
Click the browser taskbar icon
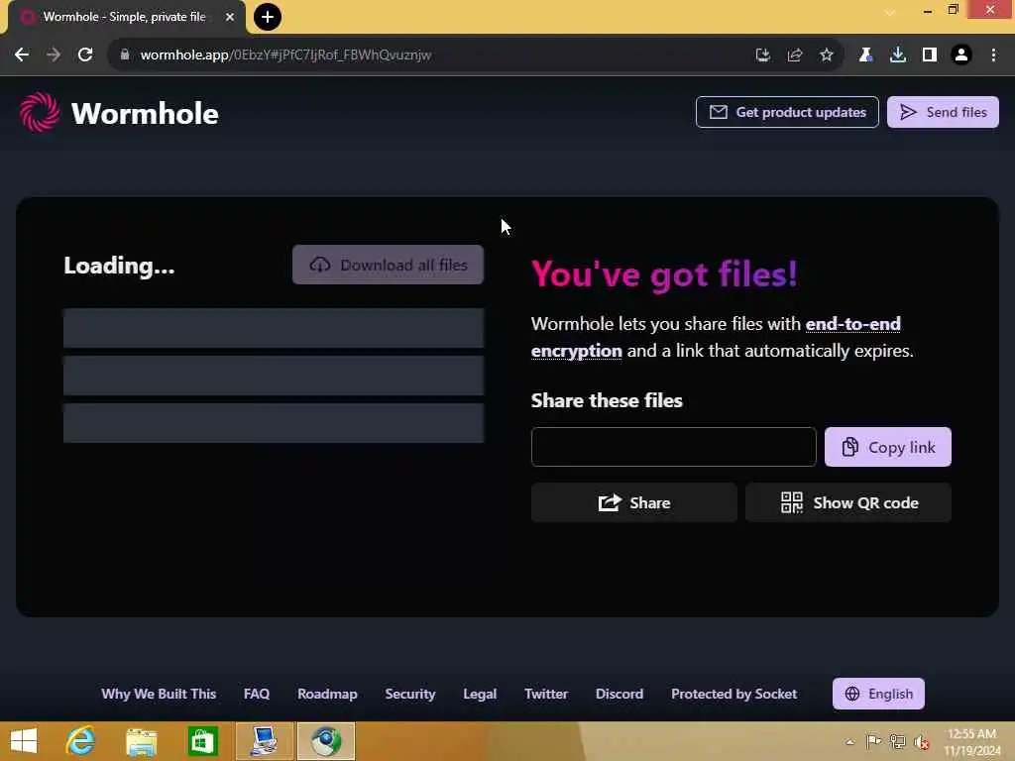coord(326,741)
